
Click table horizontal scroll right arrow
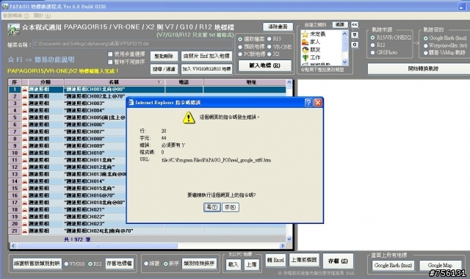point(282,246)
